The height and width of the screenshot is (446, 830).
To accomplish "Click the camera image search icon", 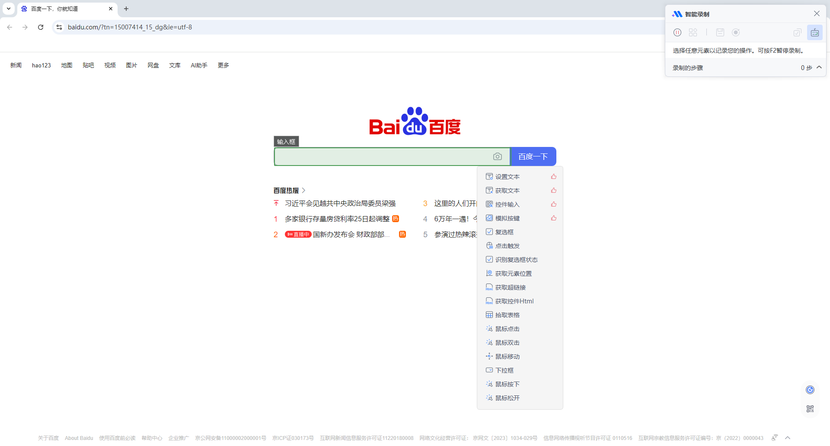I will point(498,156).
